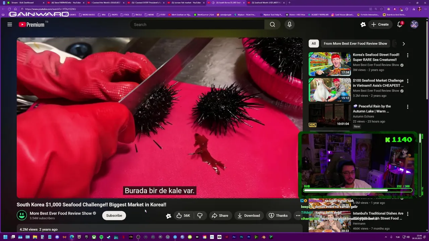Switch to korean fish market YouTube tab
429x241 pixels.
pyautogui.click(x=186, y=3)
